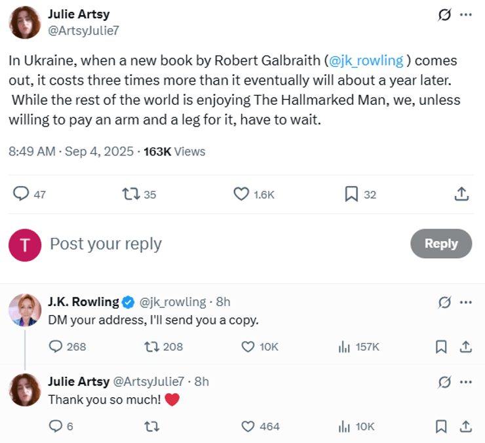Screen dimensions: 485x443
Task: Open the @jk_rowling mention link
Action: [366, 61]
